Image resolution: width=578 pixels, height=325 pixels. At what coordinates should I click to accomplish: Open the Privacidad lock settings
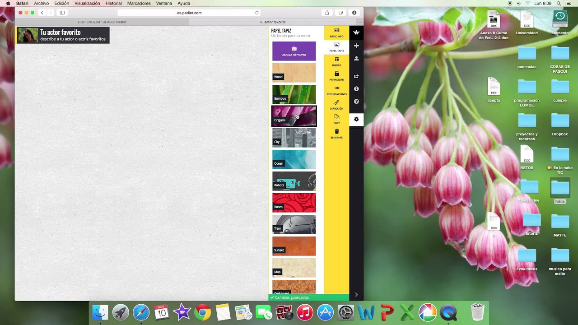pyautogui.click(x=336, y=76)
